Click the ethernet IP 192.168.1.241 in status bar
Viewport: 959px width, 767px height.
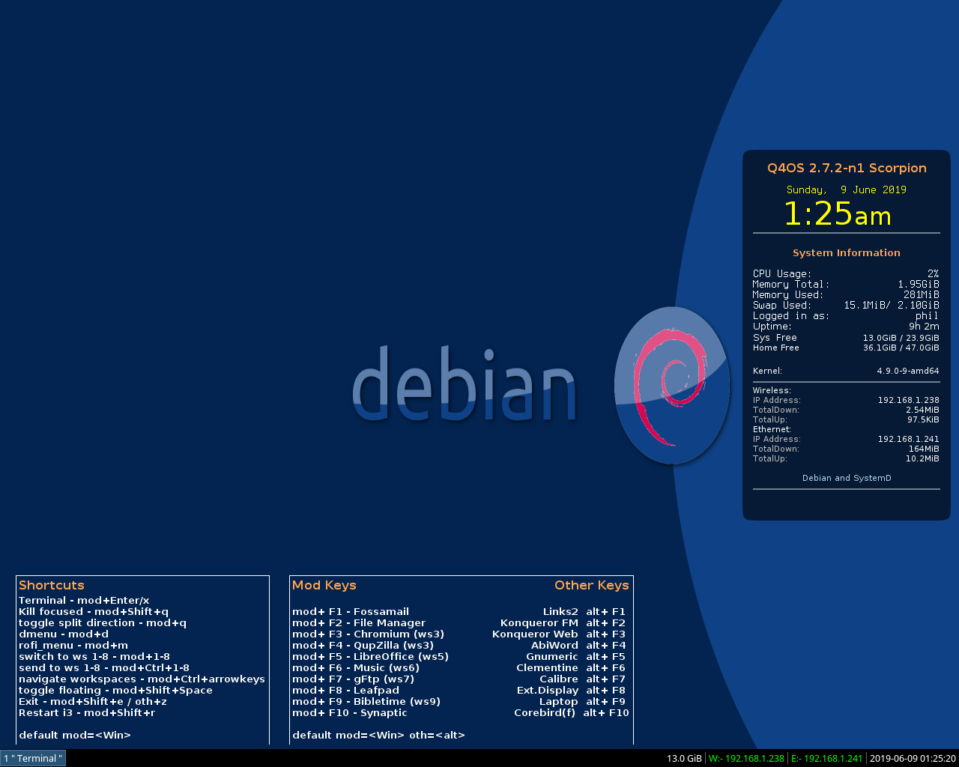[x=826, y=758]
